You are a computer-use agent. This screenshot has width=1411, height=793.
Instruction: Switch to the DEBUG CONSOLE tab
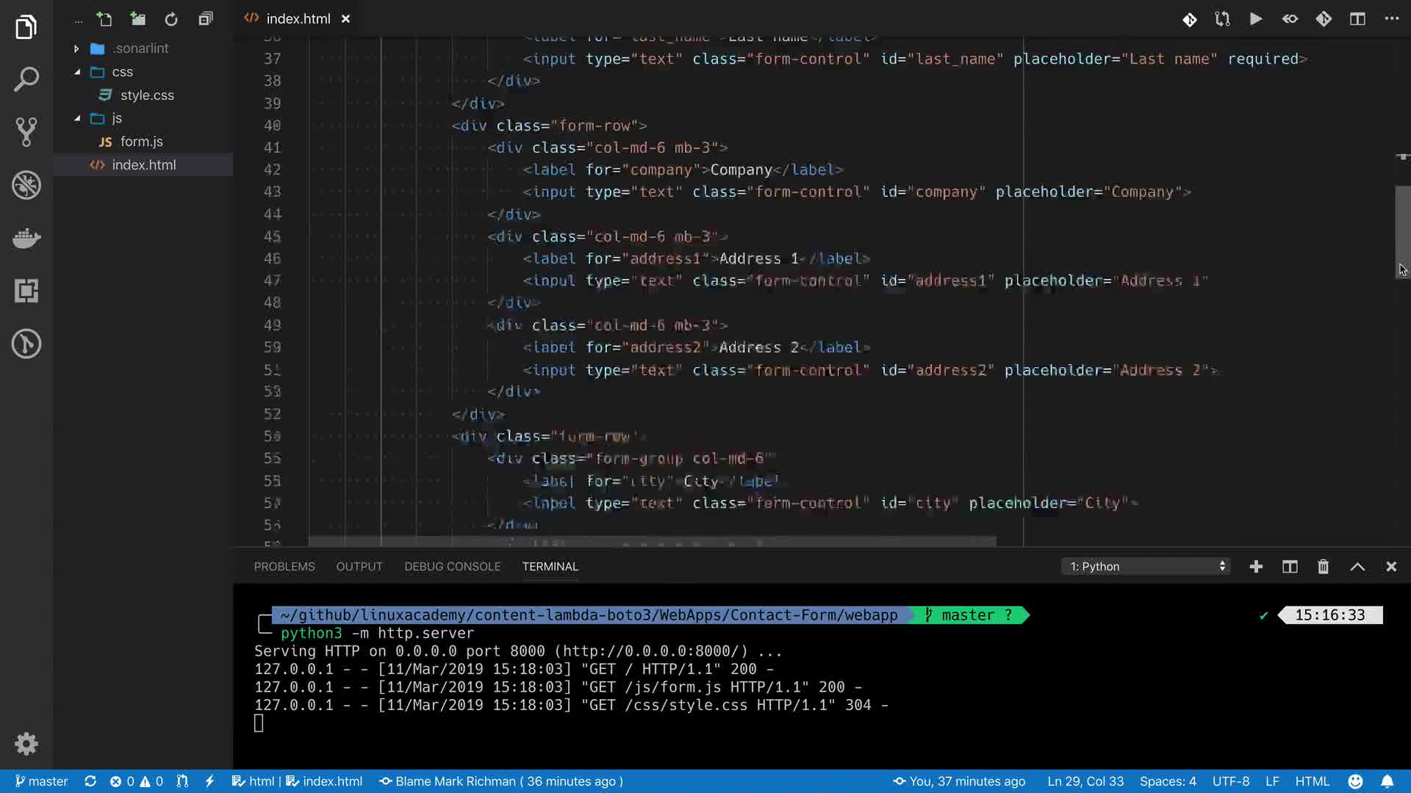[452, 566]
